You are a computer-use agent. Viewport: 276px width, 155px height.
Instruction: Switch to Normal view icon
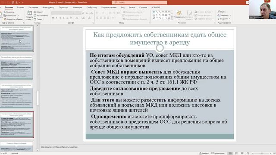tap(230, 153)
